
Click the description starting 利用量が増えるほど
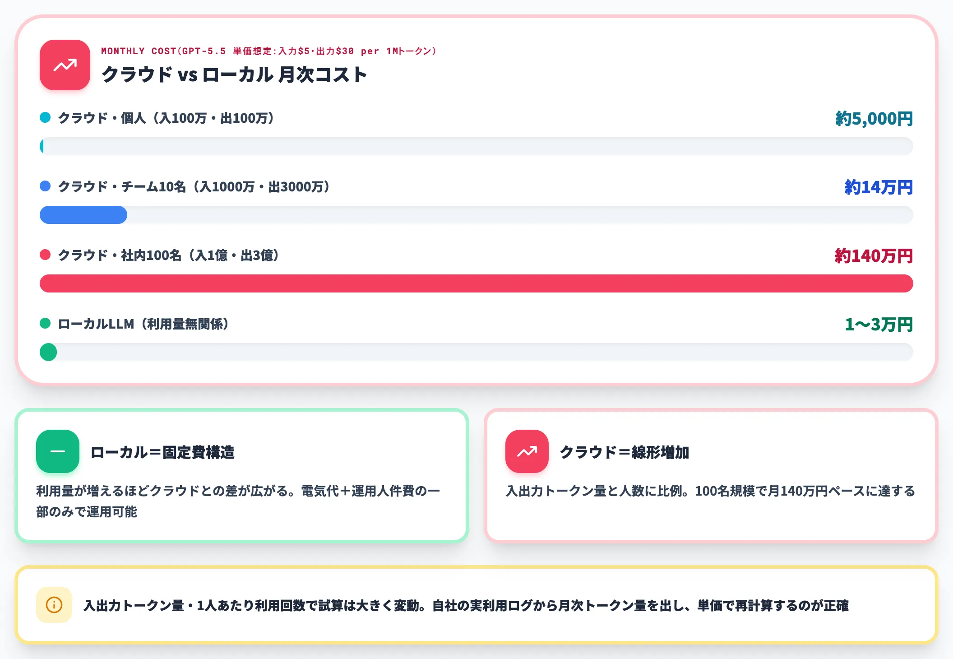(x=238, y=501)
